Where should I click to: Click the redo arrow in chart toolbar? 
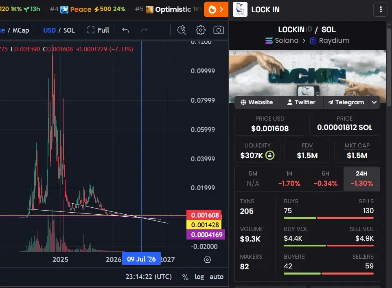pyautogui.click(x=144, y=30)
